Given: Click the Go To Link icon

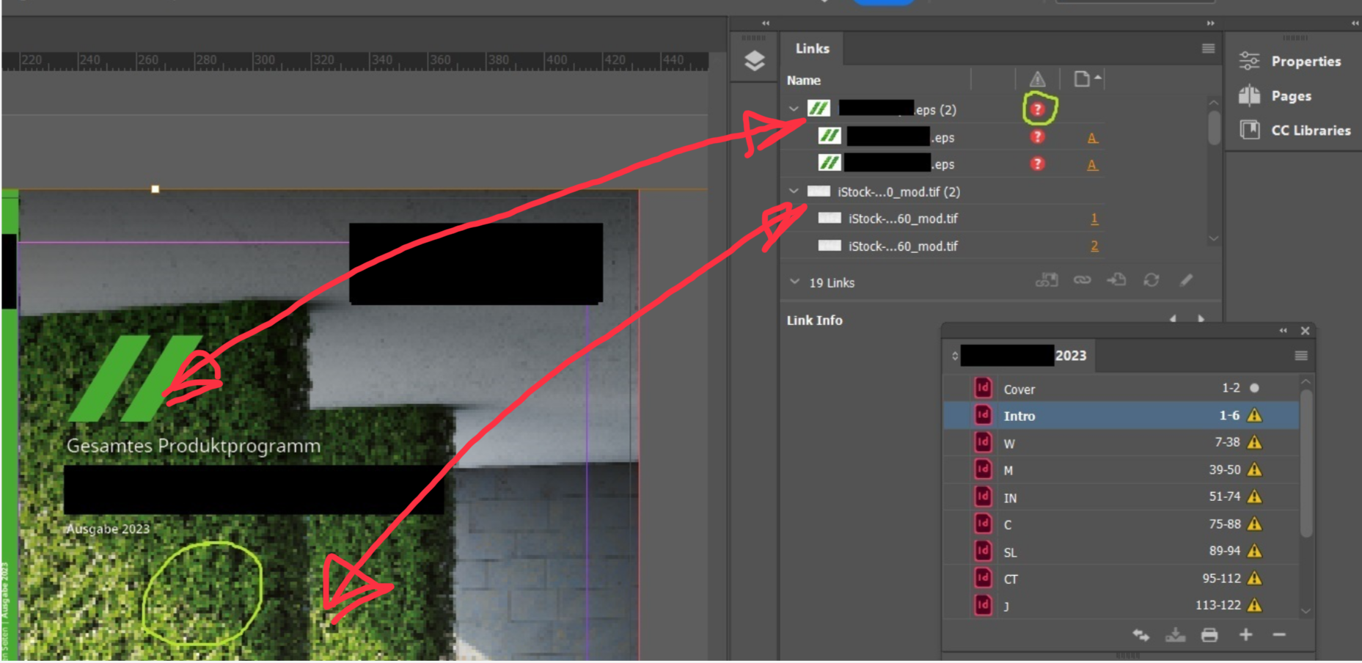Looking at the screenshot, I should (x=1116, y=280).
